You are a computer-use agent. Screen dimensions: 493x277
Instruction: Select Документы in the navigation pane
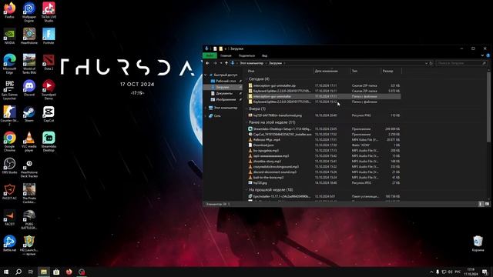[x=223, y=93]
